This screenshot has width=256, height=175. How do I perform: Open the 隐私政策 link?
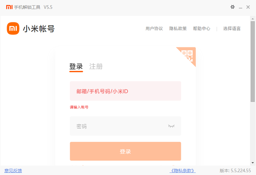[178, 28]
